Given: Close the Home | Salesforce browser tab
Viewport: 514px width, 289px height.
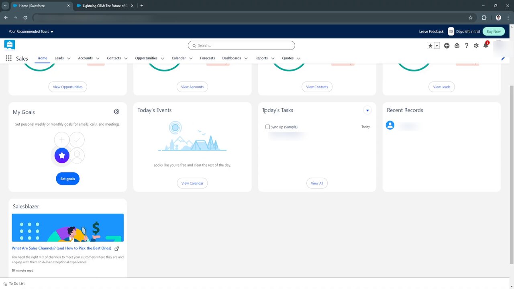Looking at the screenshot, I should (x=68, y=6).
